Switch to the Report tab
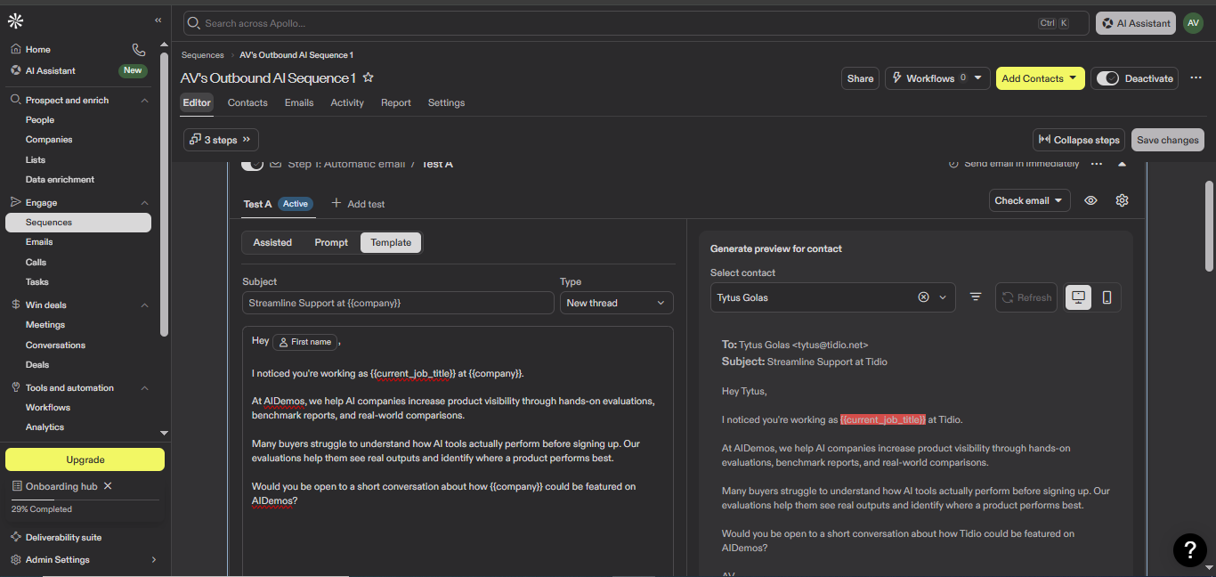The height and width of the screenshot is (577, 1216). coord(396,102)
